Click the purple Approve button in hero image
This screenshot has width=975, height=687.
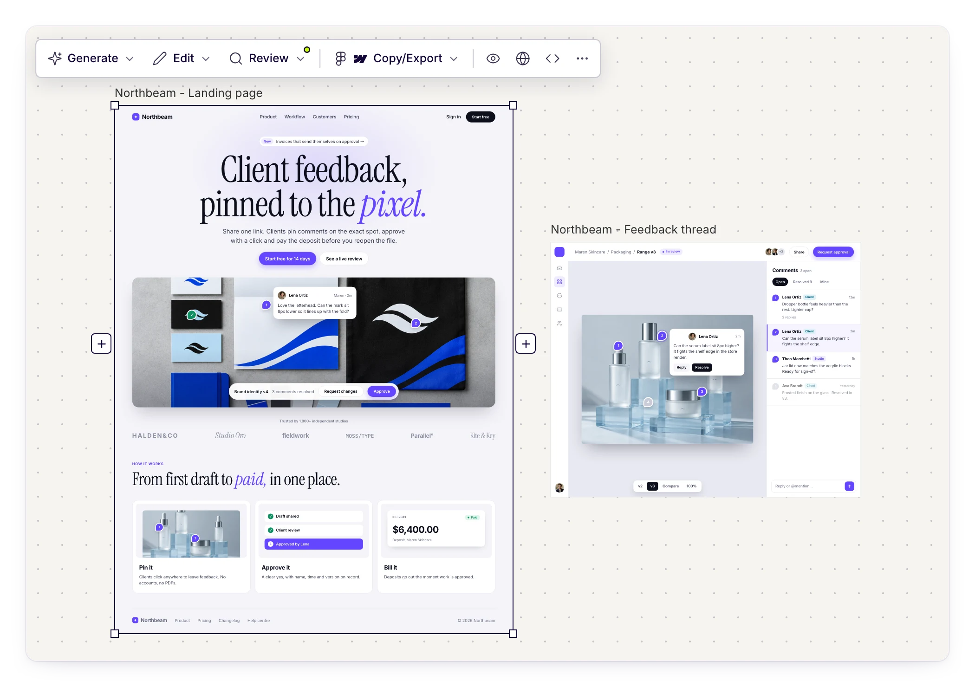pyautogui.click(x=382, y=391)
